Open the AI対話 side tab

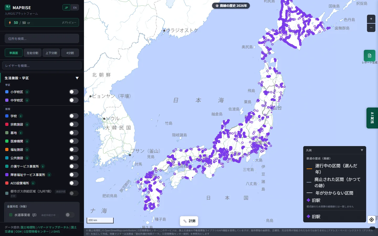point(372,118)
